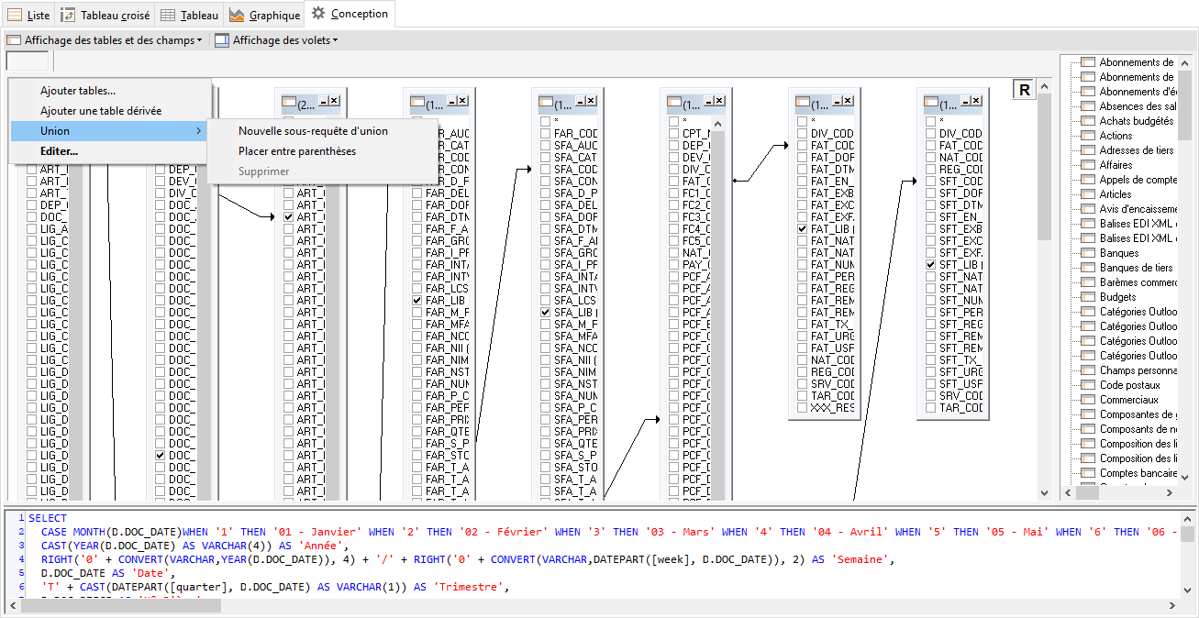Uncheck the FAT_LIB field checkbox

pyautogui.click(x=803, y=228)
